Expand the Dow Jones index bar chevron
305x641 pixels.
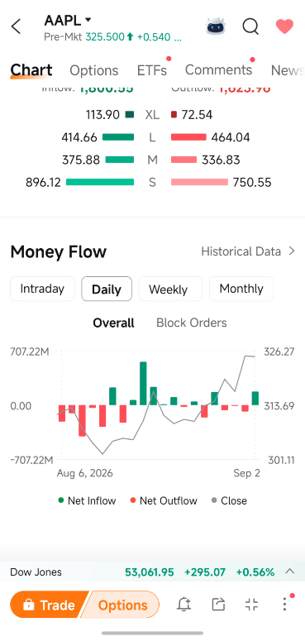pyautogui.click(x=289, y=572)
